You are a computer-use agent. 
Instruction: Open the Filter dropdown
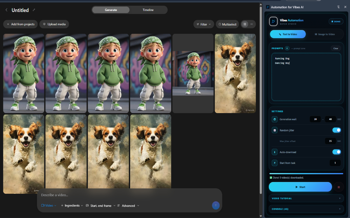(x=204, y=24)
